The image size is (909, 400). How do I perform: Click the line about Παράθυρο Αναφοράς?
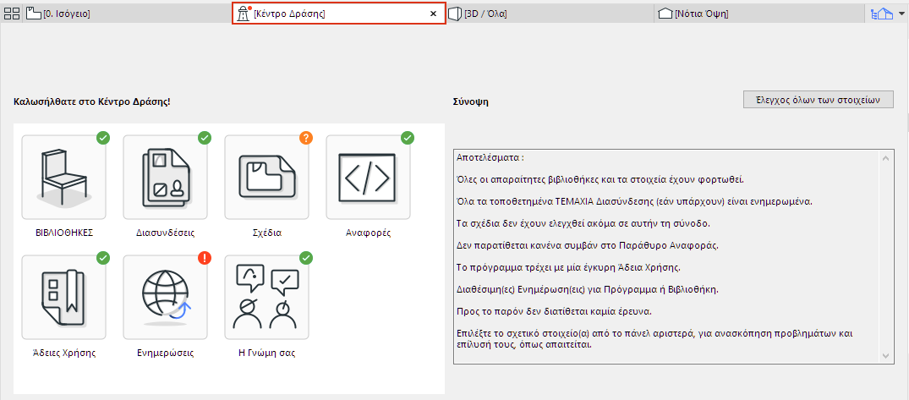587,245
